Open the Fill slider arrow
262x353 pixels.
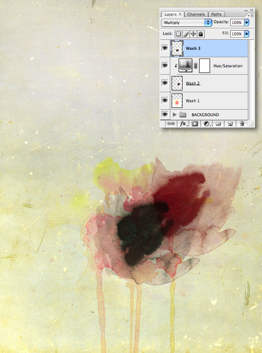pos(247,34)
